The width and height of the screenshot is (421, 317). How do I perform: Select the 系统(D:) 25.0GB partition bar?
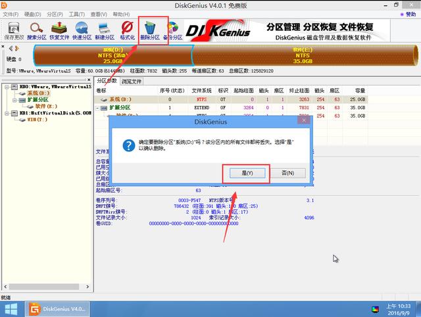[113, 55]
